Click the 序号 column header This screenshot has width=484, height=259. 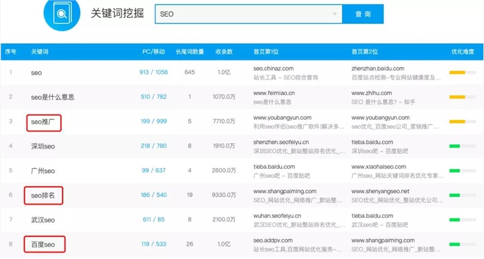[x=10, y=52]
